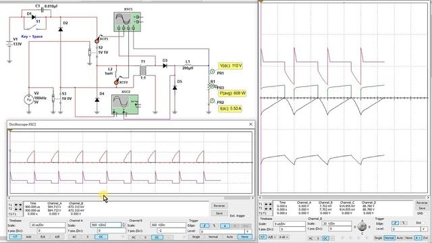Image resolution: width=432 pixels, height=243 pixels.
Task: Open the XSC1 four-channel oscilloscope instrument
Action: 128,22
